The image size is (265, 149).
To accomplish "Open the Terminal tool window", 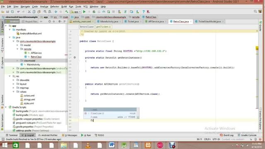I will [x=12, y=135].
